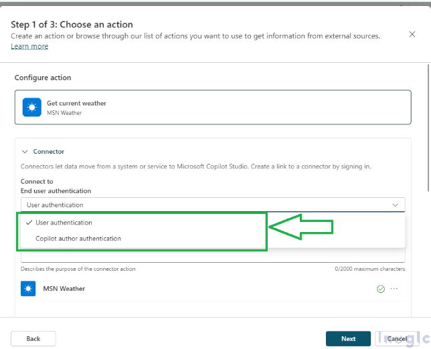Go to the previous step with Back
Screen dimensions: 431x349
[x=33, y=338]
